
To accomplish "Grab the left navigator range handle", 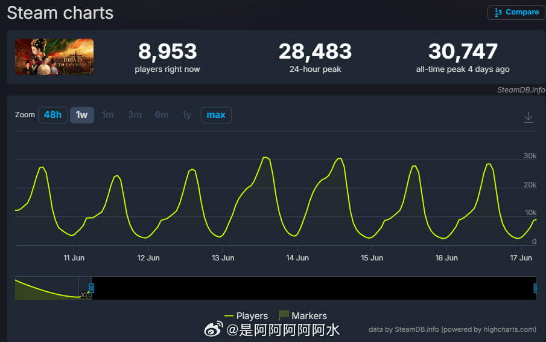I will pyautogui.click(x=92, y=288).
